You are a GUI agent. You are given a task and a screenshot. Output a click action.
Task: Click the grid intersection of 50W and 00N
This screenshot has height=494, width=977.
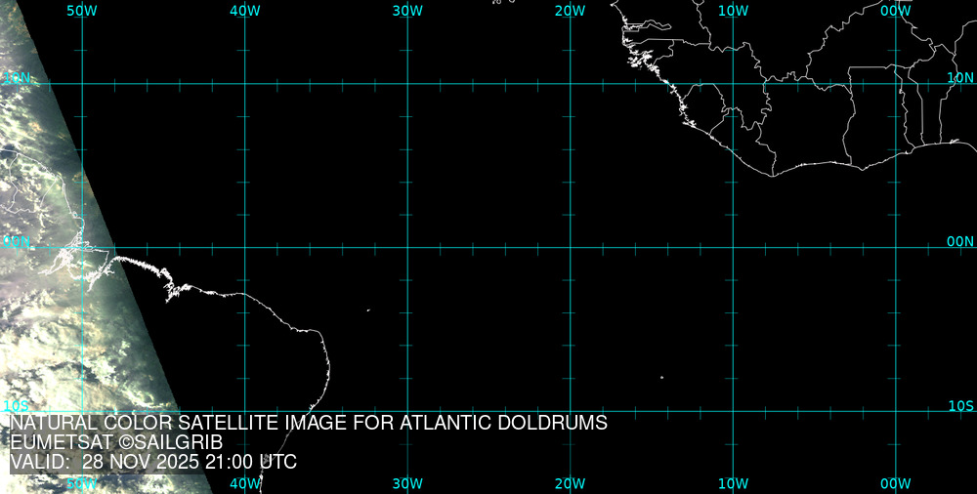point(82,247)
